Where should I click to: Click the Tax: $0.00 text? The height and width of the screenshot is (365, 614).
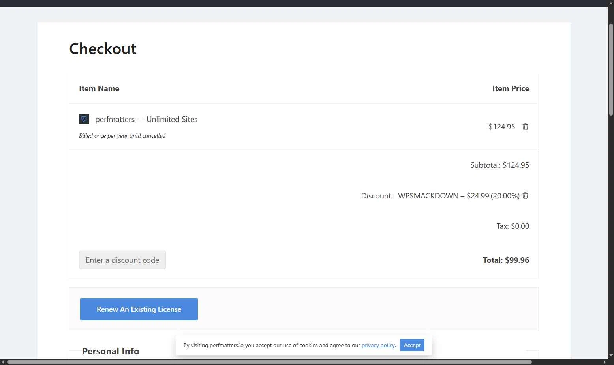tap(513, 226)
